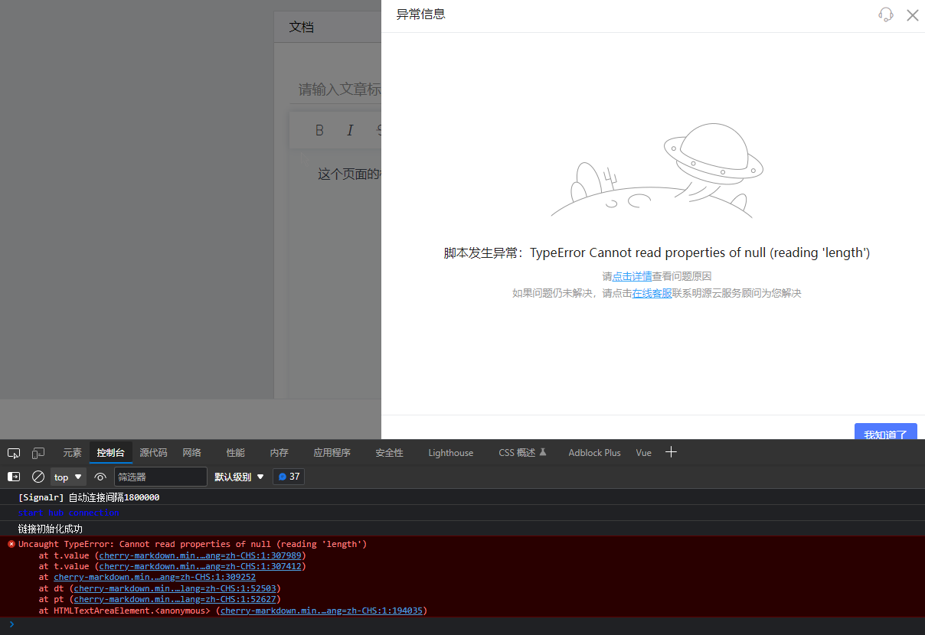The height and width of the screenshot is (635, 925).
Task: Open the 默认级别 log level dropdown
Action: pyautogui.click(x=238, y=477)
